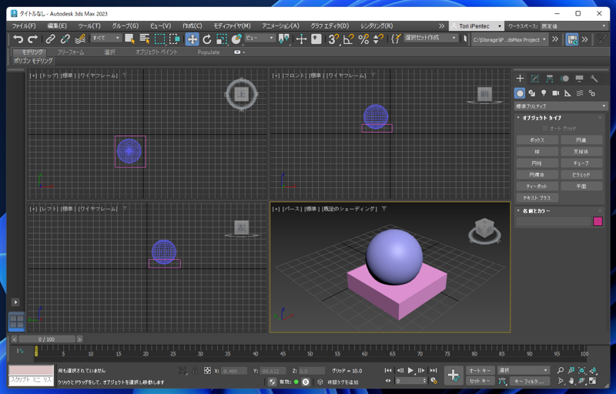616x394 pixels.
Task: Open the Hierarchy panel tab icon
Action: pyautogui.click(x=550, y=79)
